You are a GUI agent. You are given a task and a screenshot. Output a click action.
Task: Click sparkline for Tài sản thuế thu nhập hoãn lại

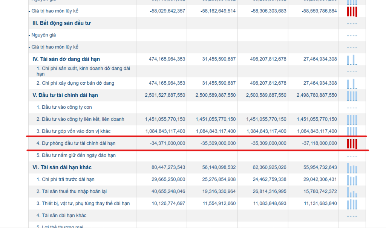pyautogui.click(x=352, y=192)
